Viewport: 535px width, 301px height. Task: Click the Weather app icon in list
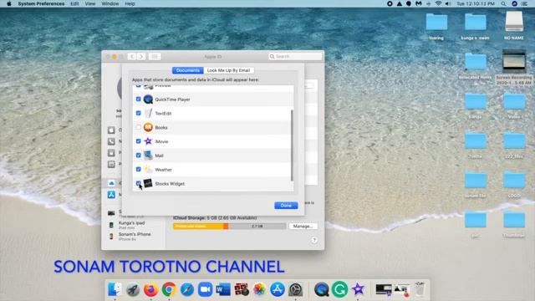coord(148,169)
